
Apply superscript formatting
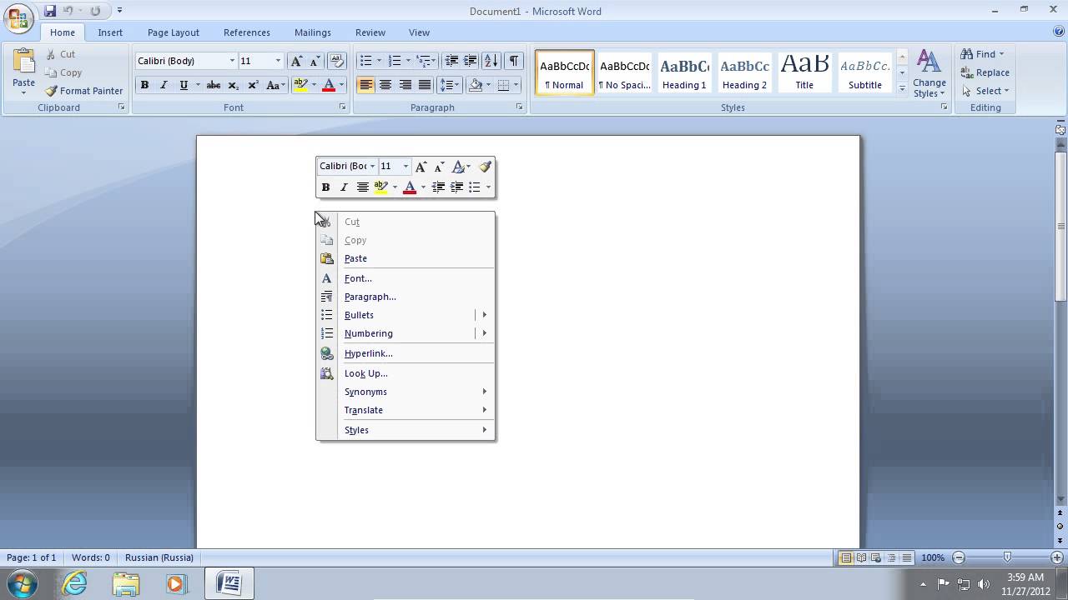point(253,85)
